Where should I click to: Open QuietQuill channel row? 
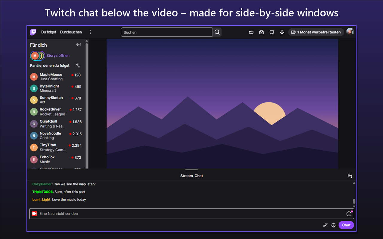point(56,124)
